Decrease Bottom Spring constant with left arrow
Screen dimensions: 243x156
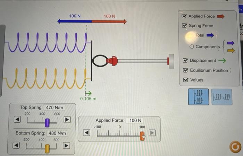(16, 145)
